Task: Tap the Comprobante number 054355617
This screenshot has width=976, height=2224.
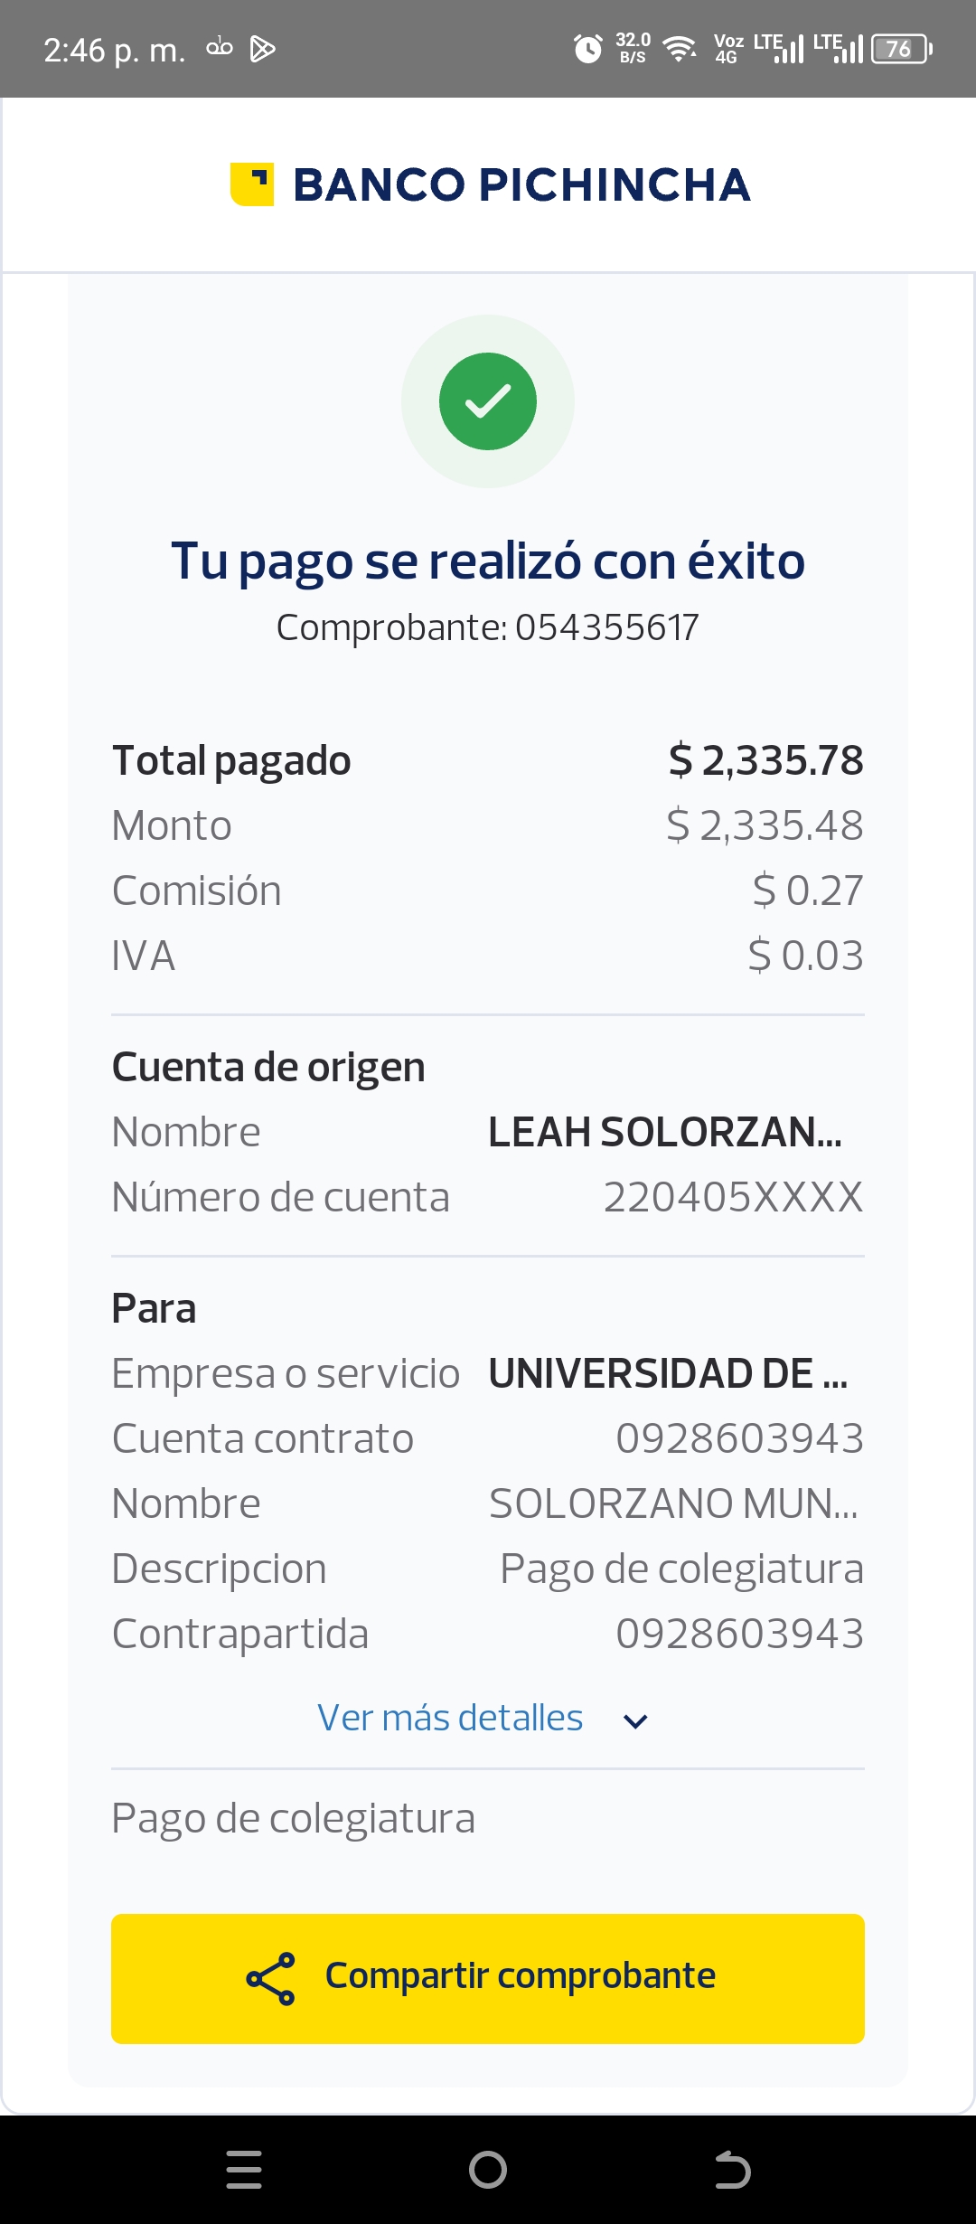Action: coord(606,627)
